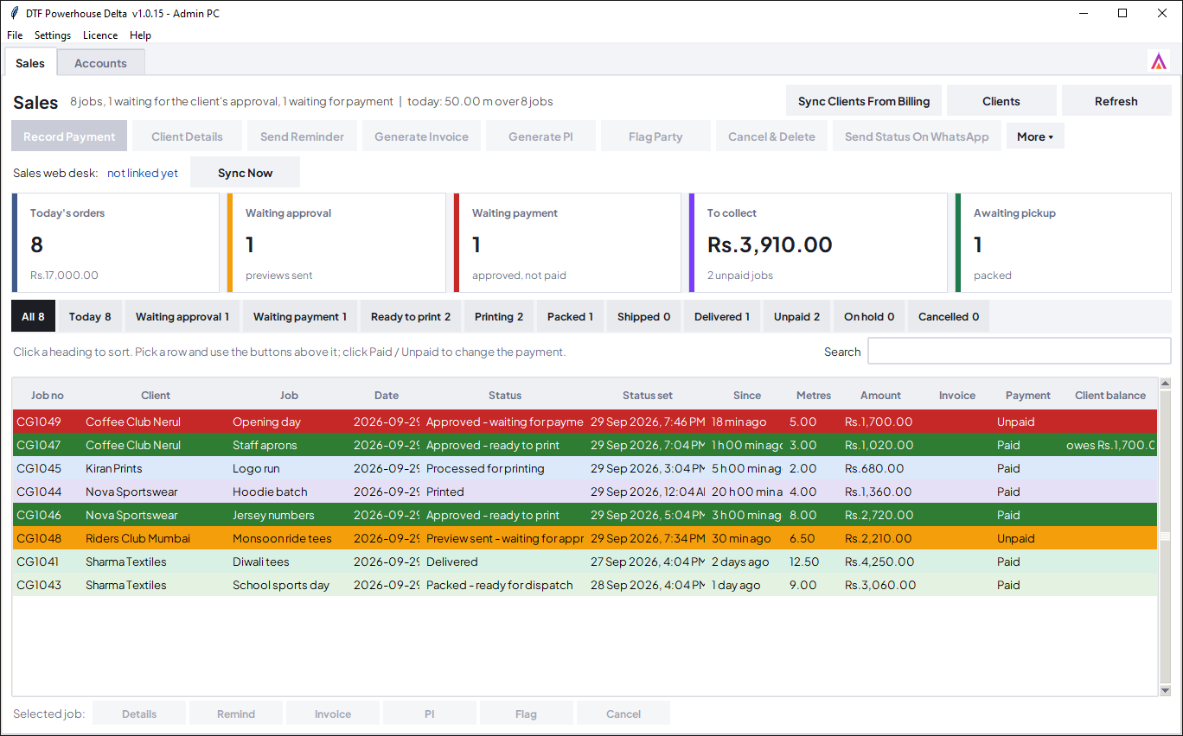Select the 'Hoodie batch' job
1183x736 pixels.
click(x=585, y=492)
